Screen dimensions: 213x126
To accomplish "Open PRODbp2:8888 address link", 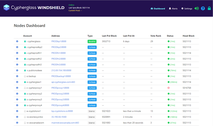I will (x=59, y=47).
